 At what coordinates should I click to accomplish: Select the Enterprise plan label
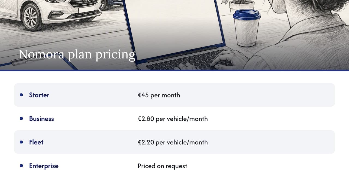[44, 166]
